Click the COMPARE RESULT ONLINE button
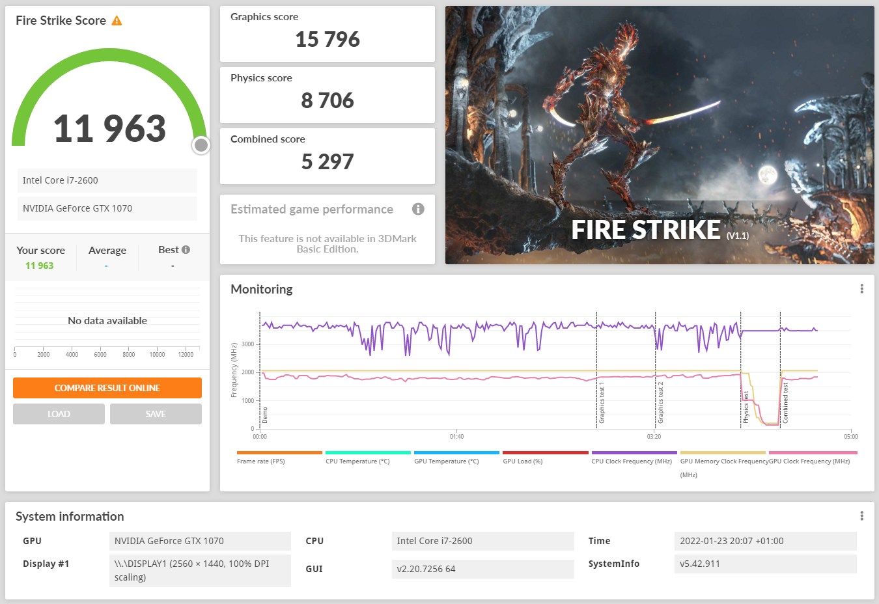 coord(107,388)
